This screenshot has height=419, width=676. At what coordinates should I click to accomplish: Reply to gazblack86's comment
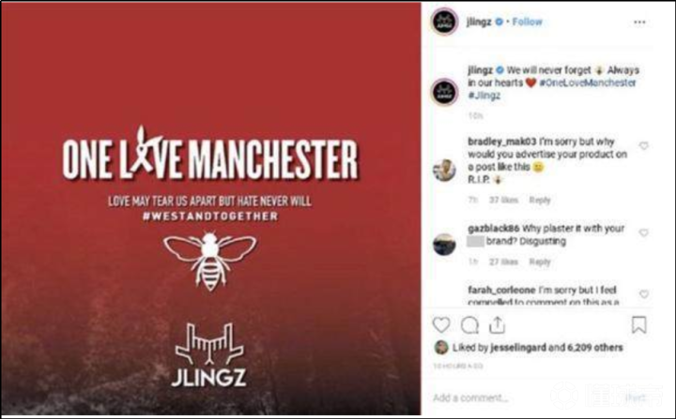540,262
